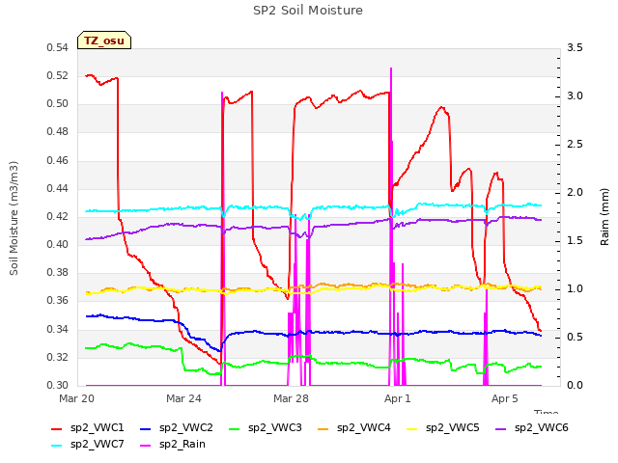Viewport: 618px width, 463px height.
Task: Click the 0.50 left axis value
Action: click(x=58, y=104)
